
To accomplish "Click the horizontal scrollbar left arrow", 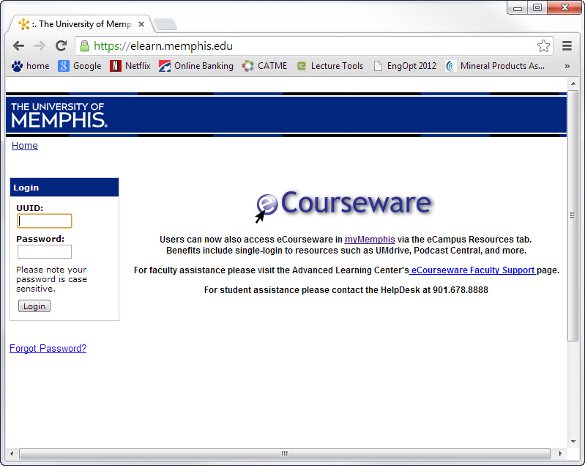I will [12, 454].
